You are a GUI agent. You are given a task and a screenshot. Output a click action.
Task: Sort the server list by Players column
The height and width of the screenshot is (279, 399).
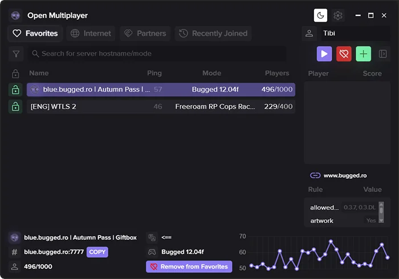(x=277, y=73)
